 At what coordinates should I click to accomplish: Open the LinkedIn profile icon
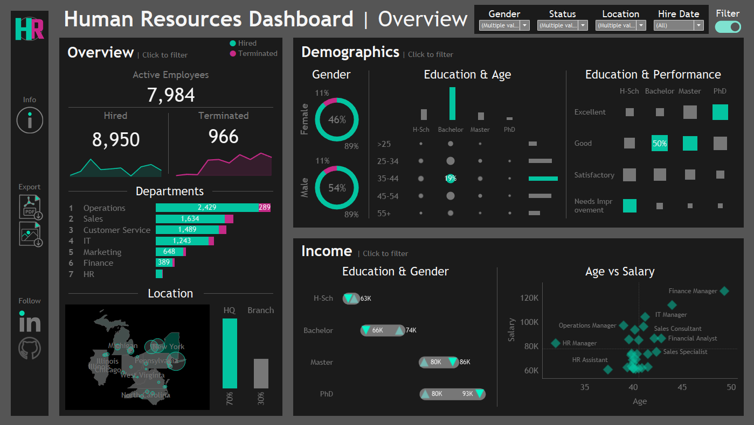[29, 322]
